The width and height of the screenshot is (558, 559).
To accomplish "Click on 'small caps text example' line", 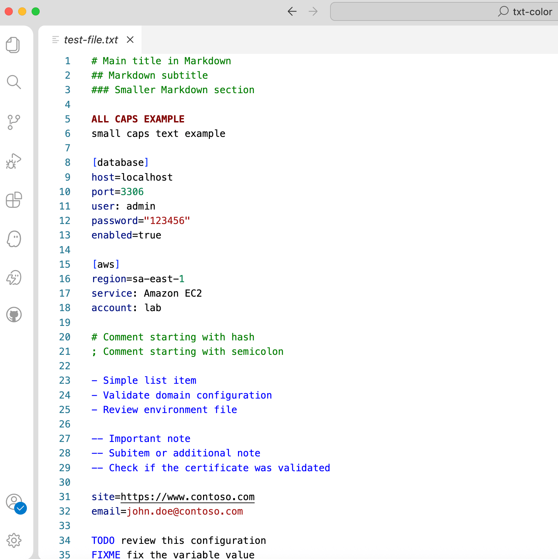I will 158,134.
